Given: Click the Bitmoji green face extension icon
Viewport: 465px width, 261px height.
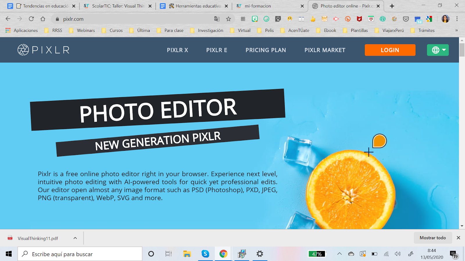Looking at the screenshot, I should click(x=255, y=19).
